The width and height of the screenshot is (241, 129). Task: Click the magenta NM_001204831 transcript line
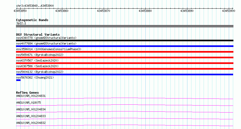[x=125, y=98]
